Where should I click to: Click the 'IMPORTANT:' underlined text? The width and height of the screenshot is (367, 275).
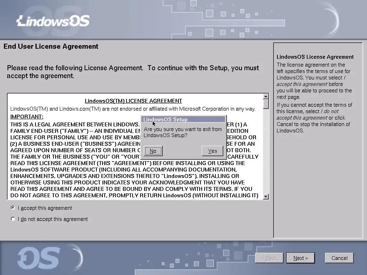(27, 116)
